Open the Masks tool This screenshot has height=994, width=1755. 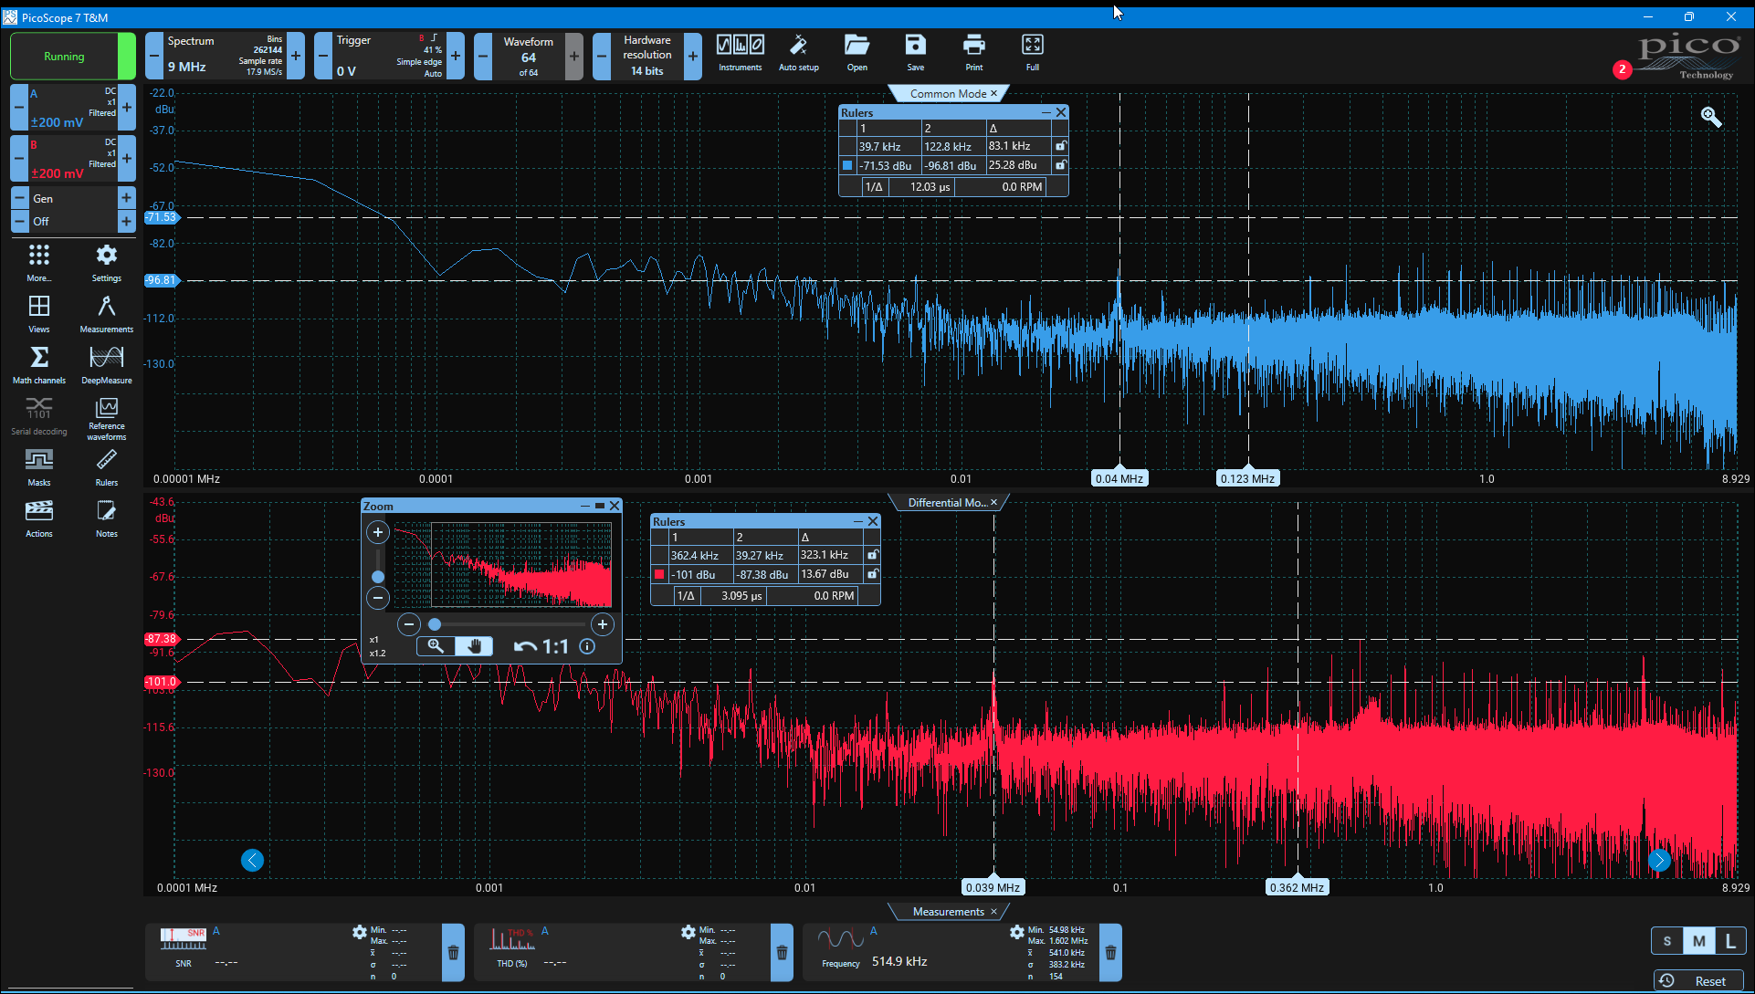pyautogui.click(x=39, y=467)
